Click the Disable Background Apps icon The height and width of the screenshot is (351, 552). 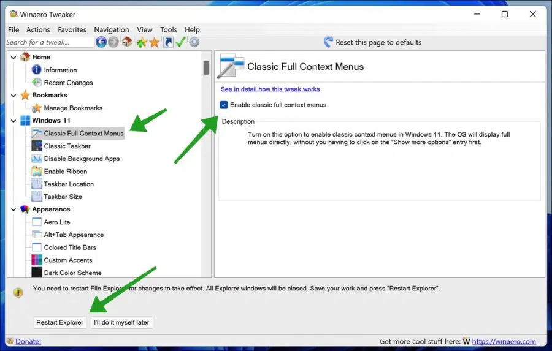click(37, 159)
